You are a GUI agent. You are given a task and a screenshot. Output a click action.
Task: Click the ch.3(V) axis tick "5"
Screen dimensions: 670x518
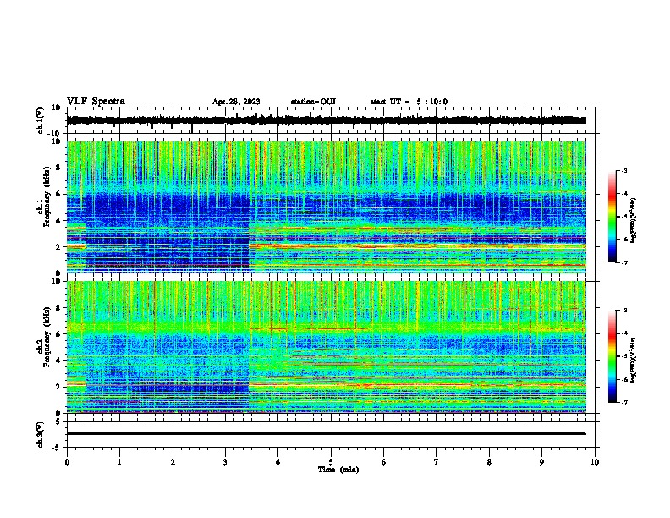[58, 422]
